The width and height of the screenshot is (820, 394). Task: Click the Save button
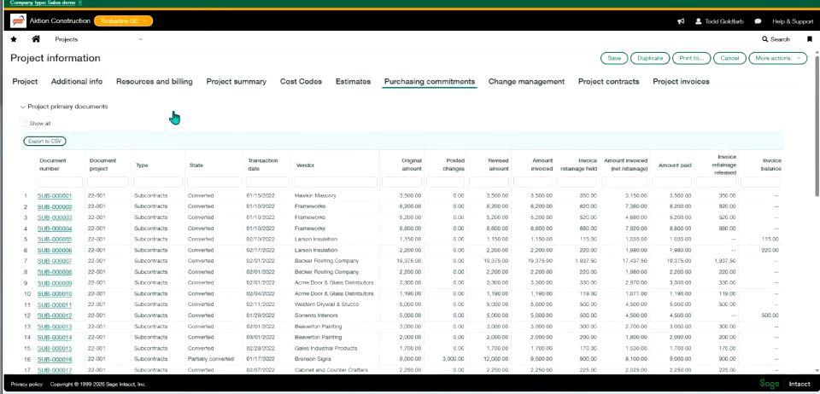point(614,58)
